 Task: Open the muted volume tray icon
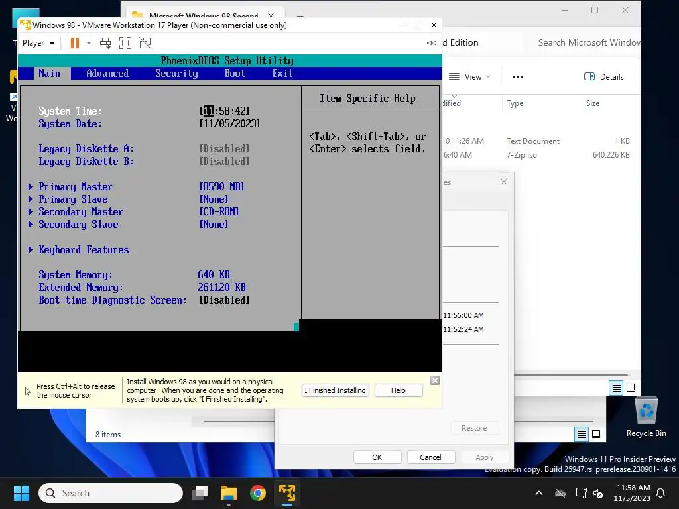pyautogui.click(x=598, y=493)
